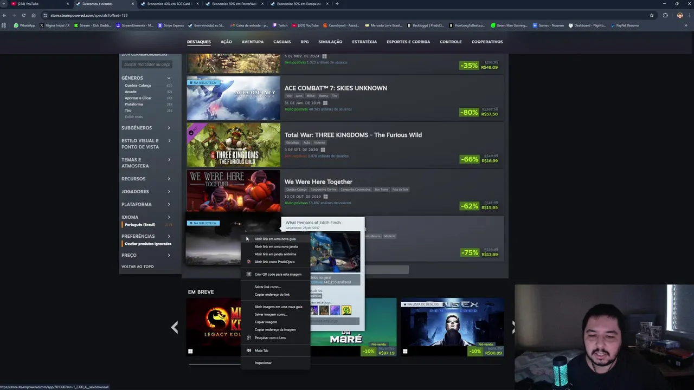Expand the JOGADORES filter section
Viewport: 694px width, 390px height.
[146, 192]
